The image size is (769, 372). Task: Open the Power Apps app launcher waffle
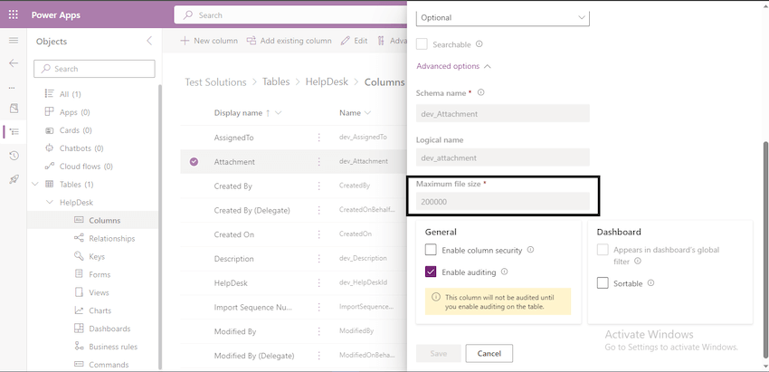(x=13, y=15)
